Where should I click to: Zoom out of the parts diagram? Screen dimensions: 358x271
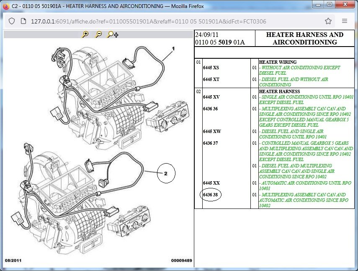tap(99, 34)
